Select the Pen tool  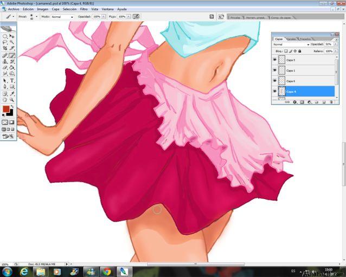(x=5, y=87)
